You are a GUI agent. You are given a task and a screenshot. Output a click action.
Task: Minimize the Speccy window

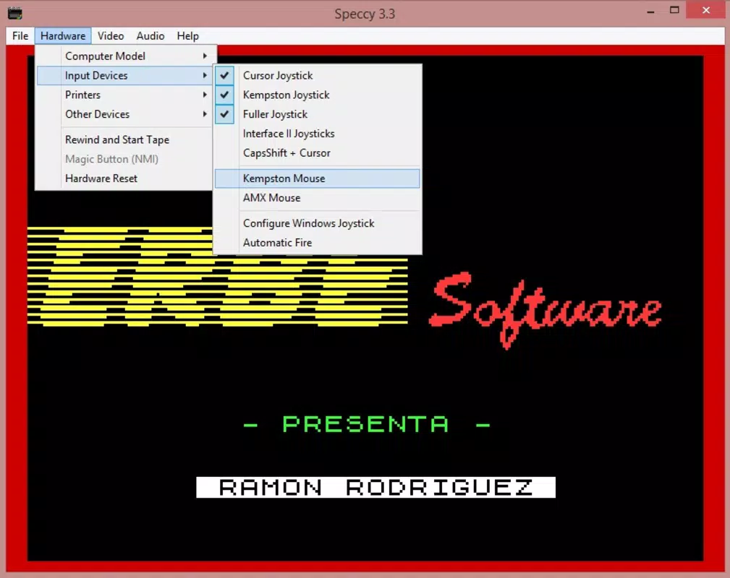tap(650, 11)
